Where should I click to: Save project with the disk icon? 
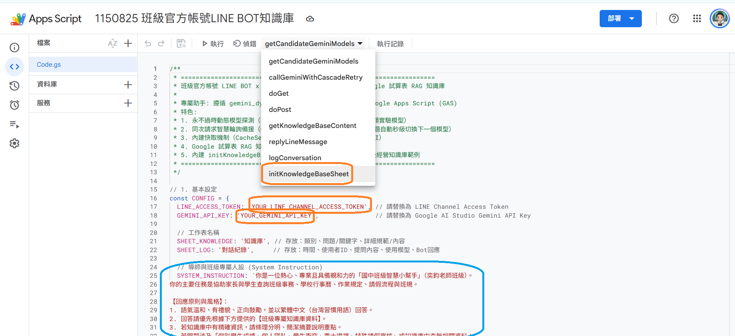tap(181, 44)
